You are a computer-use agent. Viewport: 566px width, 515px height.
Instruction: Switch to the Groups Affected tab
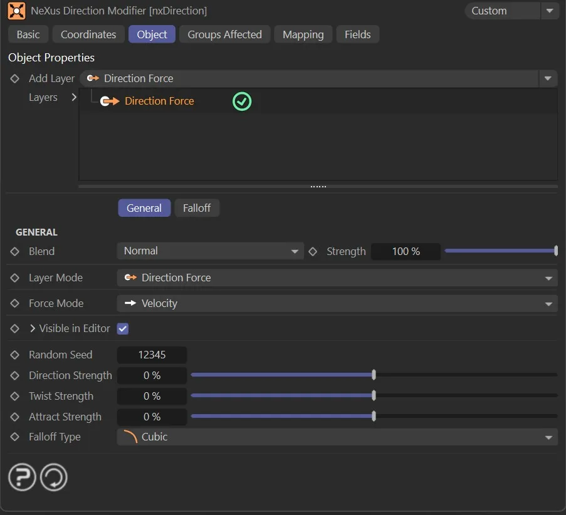[224, 34]
